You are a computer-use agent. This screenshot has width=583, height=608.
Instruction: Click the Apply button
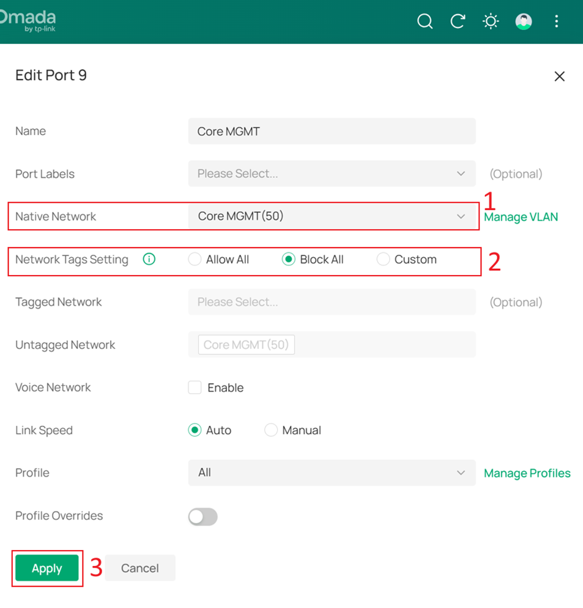[x=46, y=568]
